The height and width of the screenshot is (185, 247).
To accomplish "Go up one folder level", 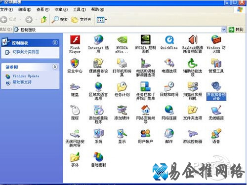I will coord(44,20).
